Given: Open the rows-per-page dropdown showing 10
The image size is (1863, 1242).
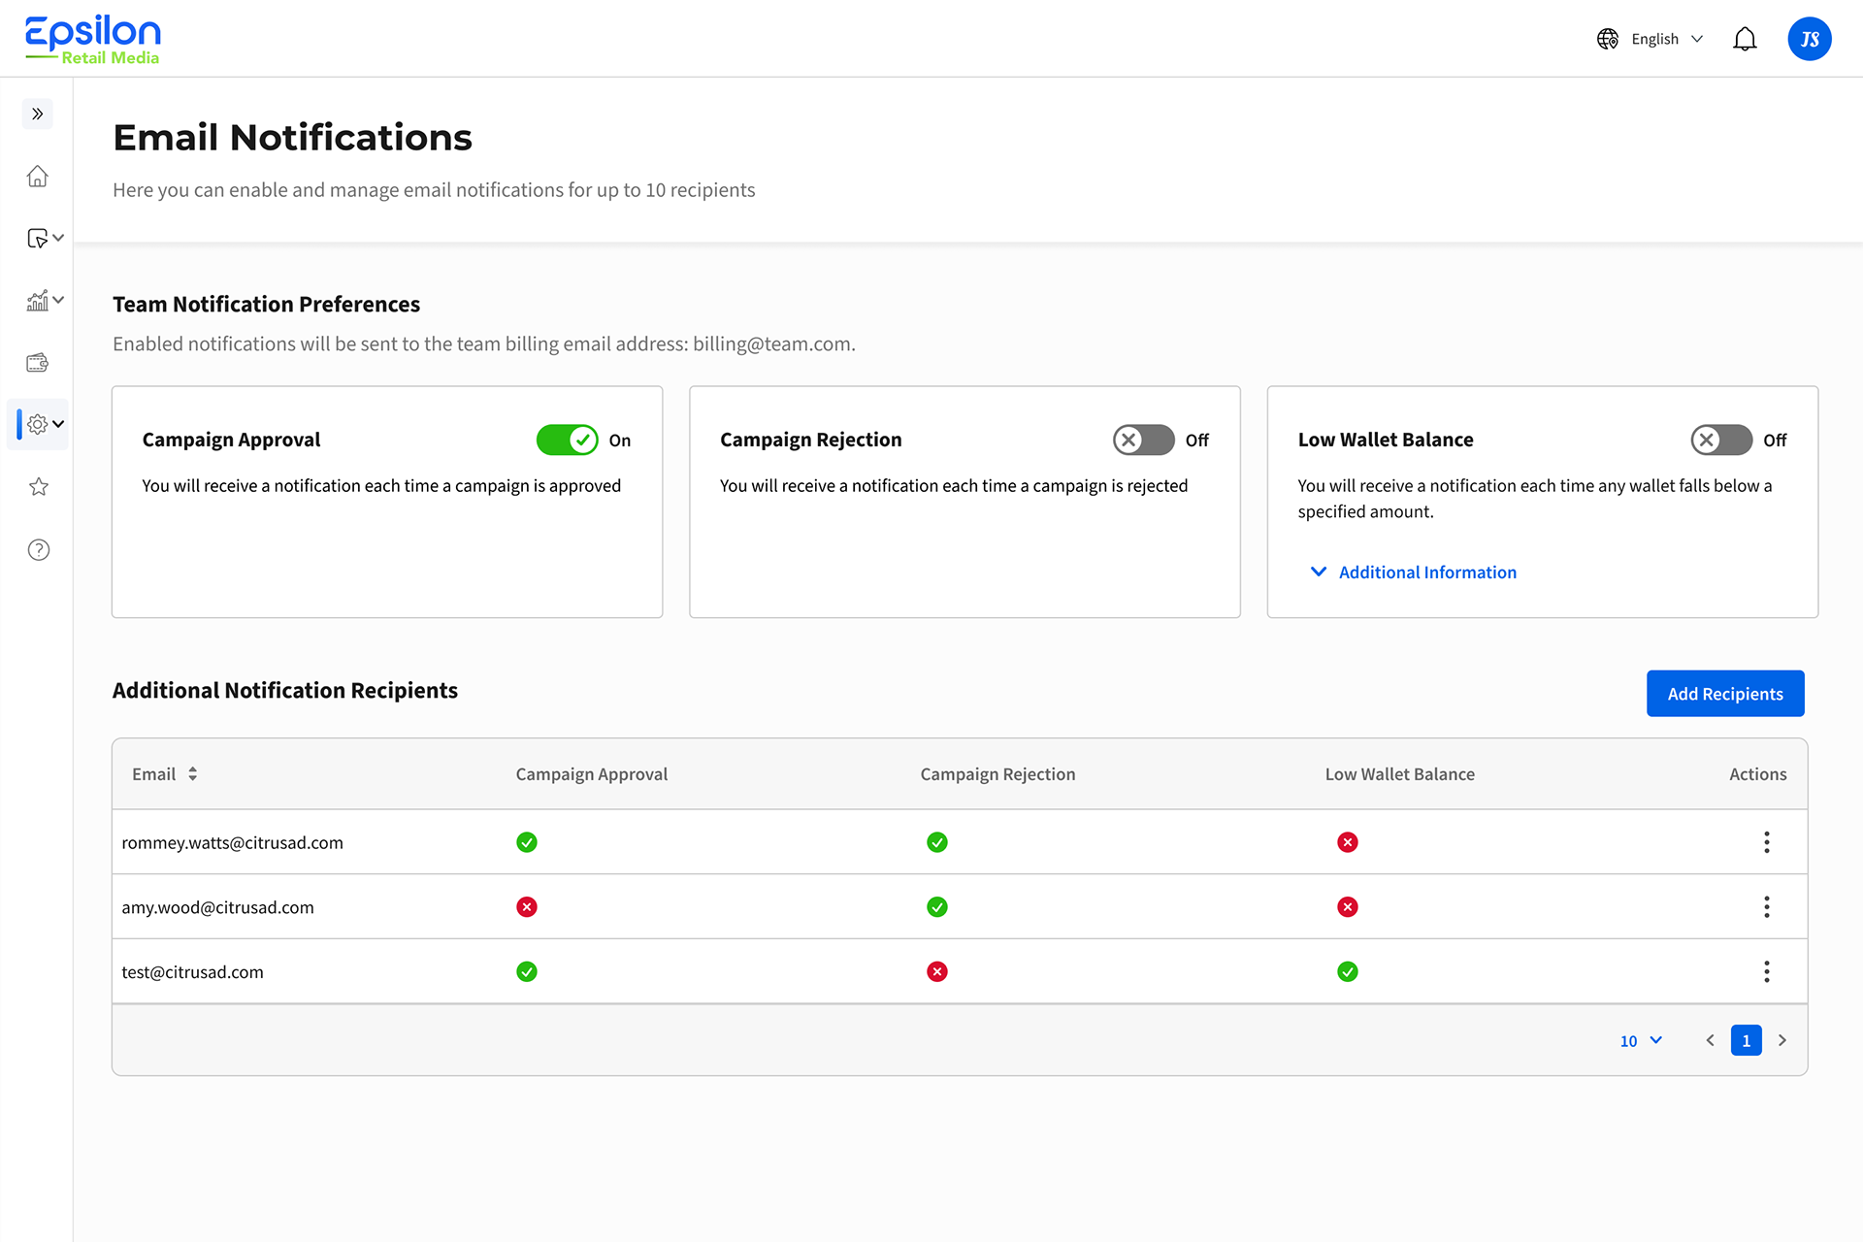Looking at the screenshot, I should [1641, 1041].
